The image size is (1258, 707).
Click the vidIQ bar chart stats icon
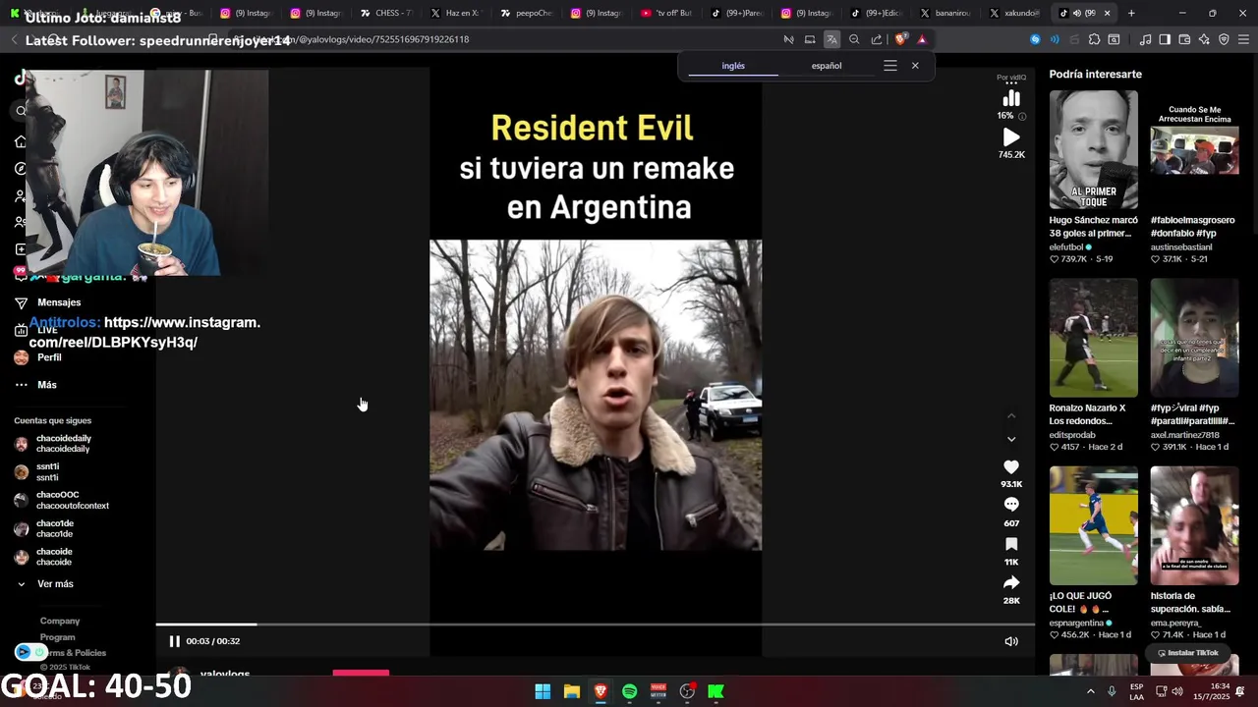click(1011, 98)
